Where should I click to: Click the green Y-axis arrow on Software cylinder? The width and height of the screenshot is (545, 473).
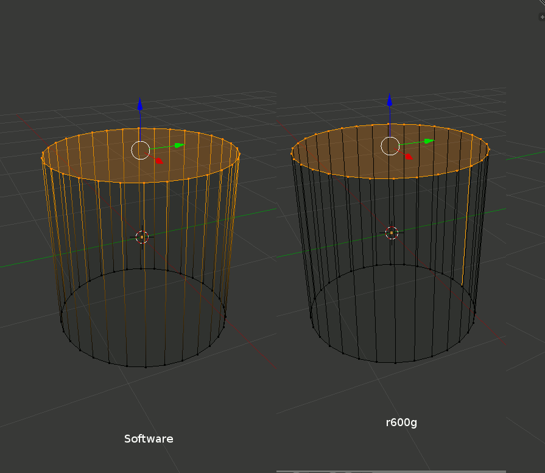[x=179, y=145]
